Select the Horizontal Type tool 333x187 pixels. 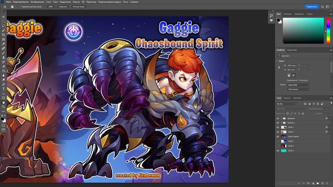point(4,89)
